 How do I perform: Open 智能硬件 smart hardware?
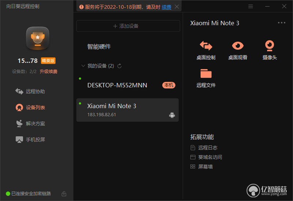(x=99, y=46)
